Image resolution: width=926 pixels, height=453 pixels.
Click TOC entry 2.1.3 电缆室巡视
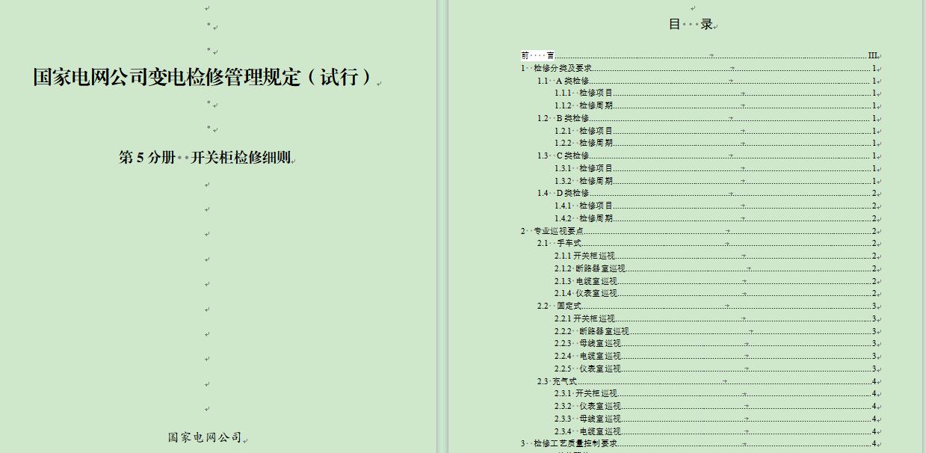point(716,281)
